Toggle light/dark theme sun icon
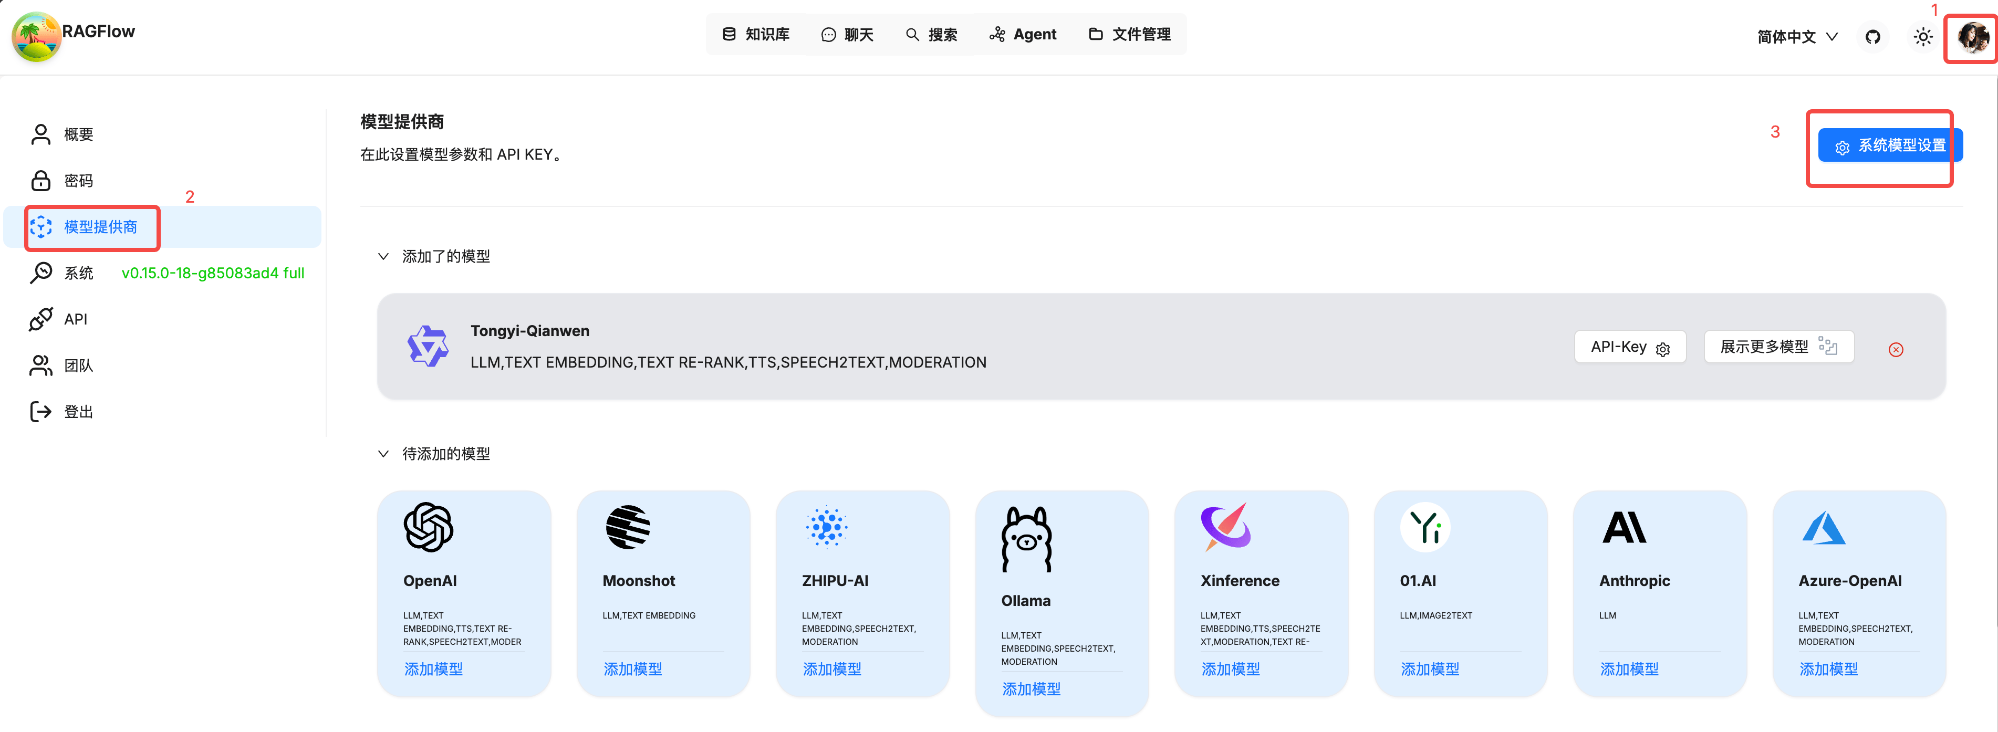The width and height of the screenshot is (1998, 732). point(1923,36)
